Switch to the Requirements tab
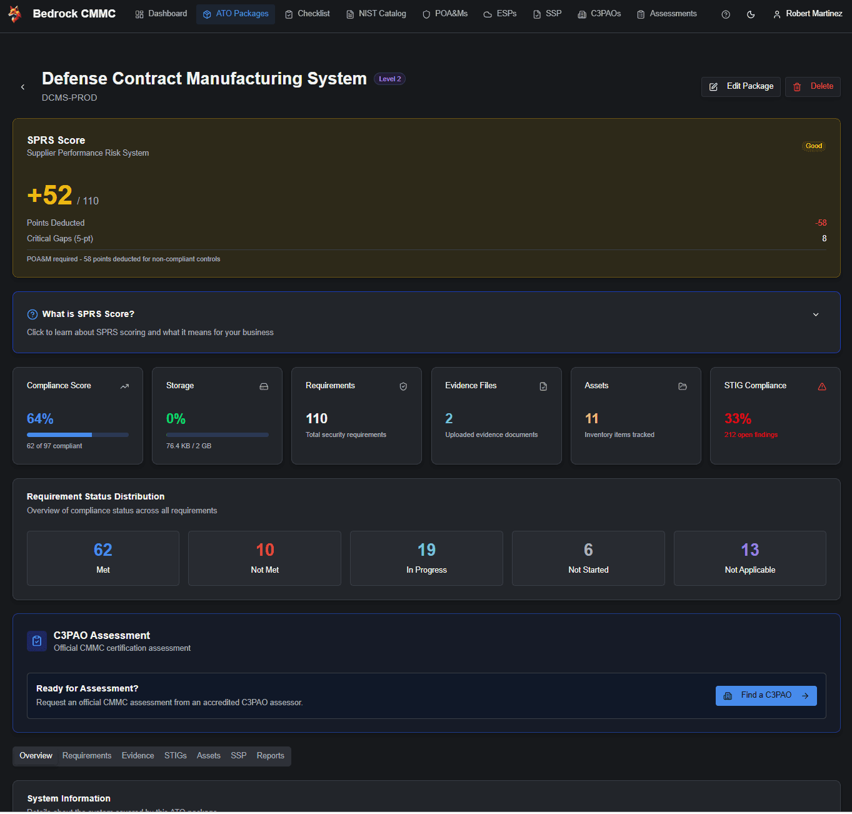The image size is (852, 814). [x=87, y=756]
